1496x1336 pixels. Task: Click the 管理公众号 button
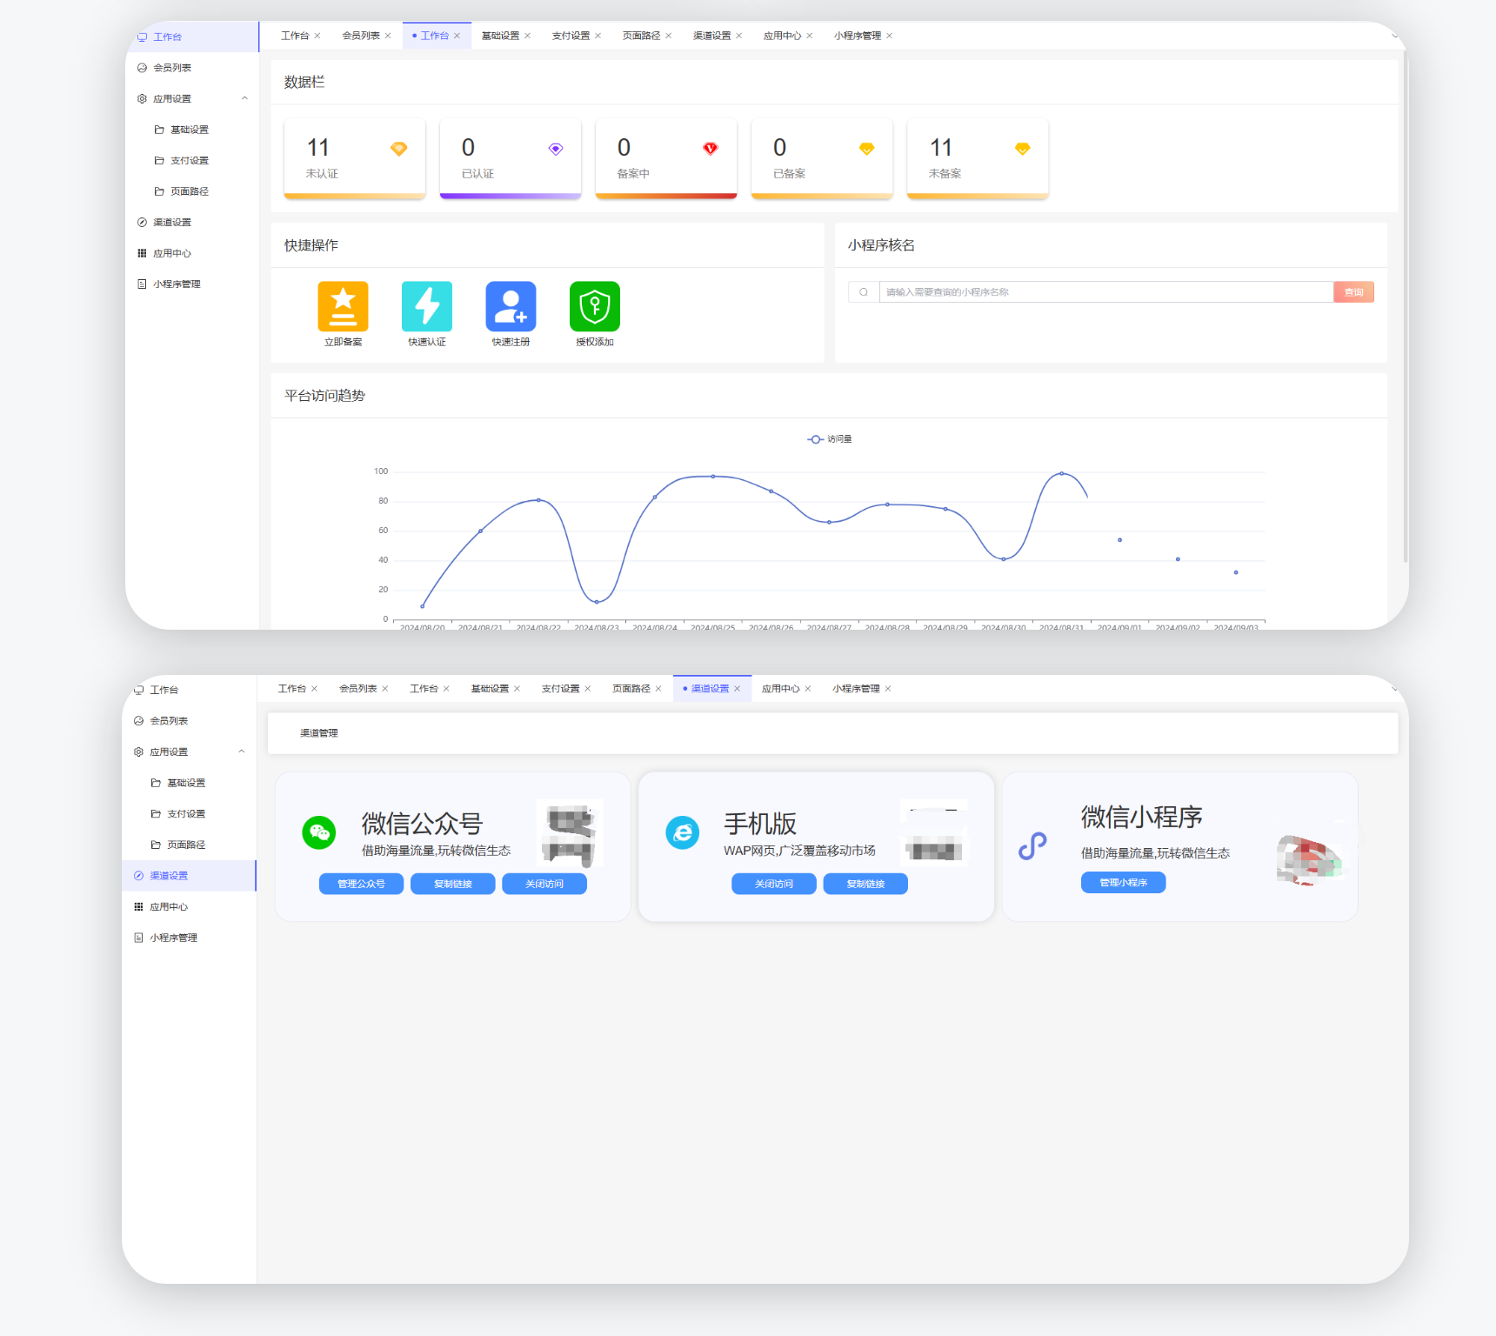[361, 884]
